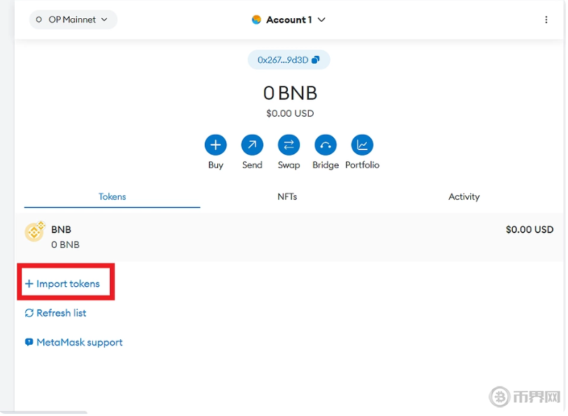Viewport: 568px width, 416px height.
Task: Open the MetaMask support link text
Action: (80, 343)
